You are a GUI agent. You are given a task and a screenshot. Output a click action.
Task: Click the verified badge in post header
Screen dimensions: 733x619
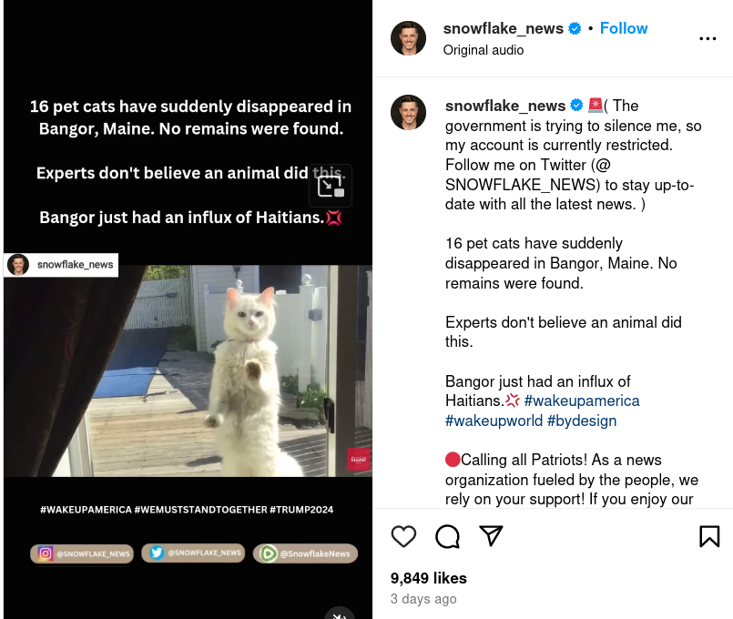pos(575,28)
